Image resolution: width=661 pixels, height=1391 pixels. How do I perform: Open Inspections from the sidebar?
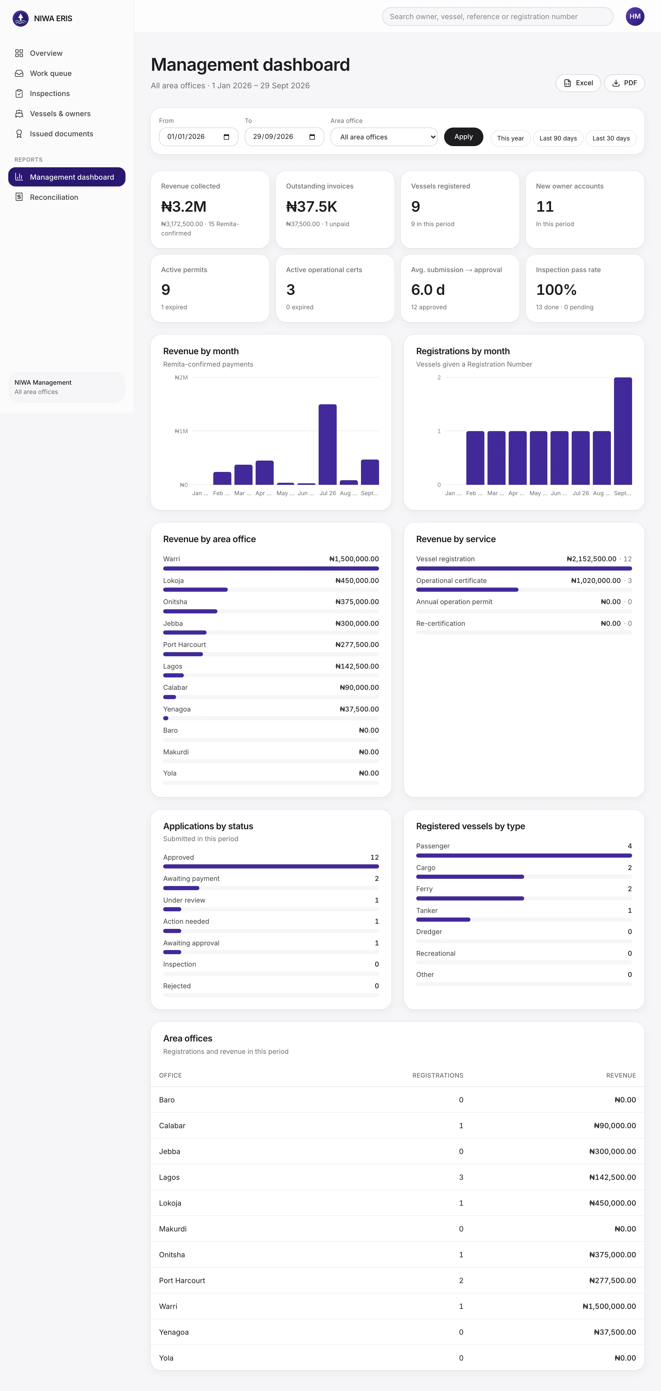pos(66,93)
